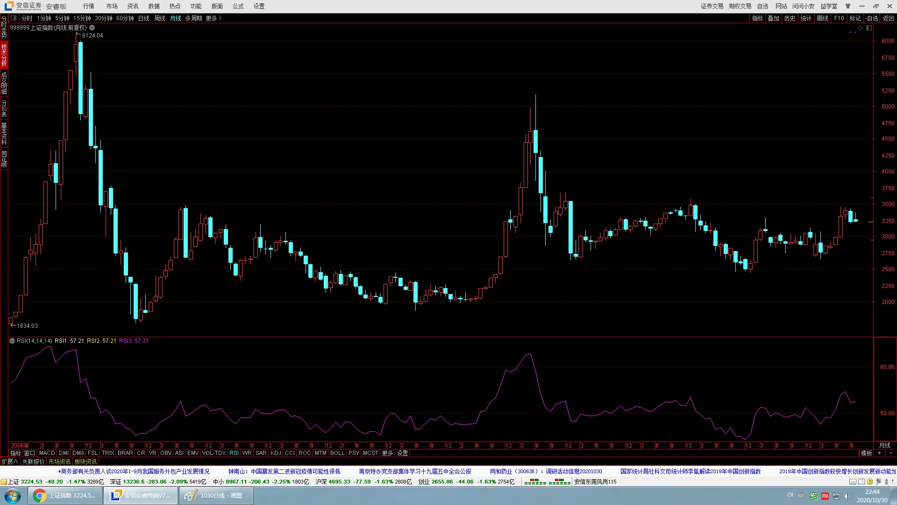Select the BOLL indicator
The width and height of the screenshot is (897, 505).
point(337,453)
